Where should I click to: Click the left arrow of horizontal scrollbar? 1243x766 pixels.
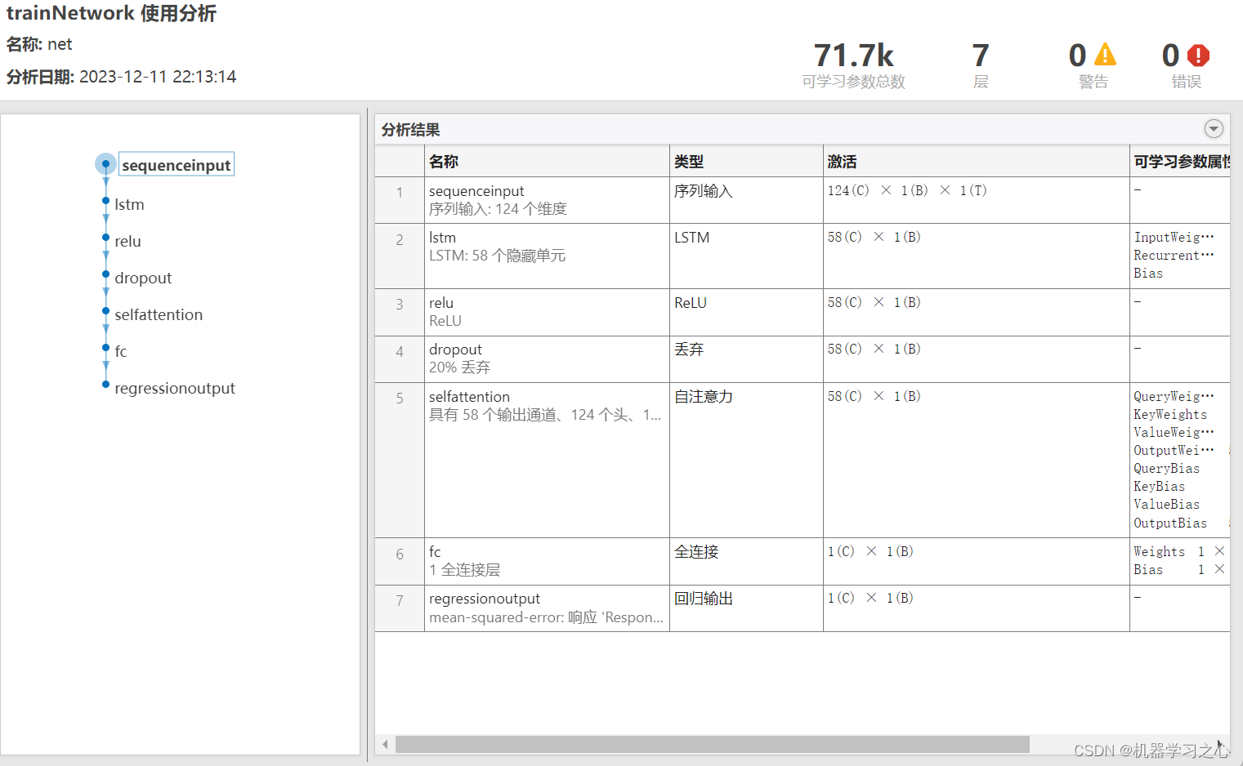tap(386, 744)
